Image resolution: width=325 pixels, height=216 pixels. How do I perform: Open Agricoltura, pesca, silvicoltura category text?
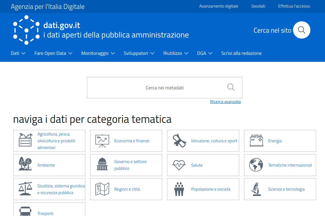(x=56, y=141)
